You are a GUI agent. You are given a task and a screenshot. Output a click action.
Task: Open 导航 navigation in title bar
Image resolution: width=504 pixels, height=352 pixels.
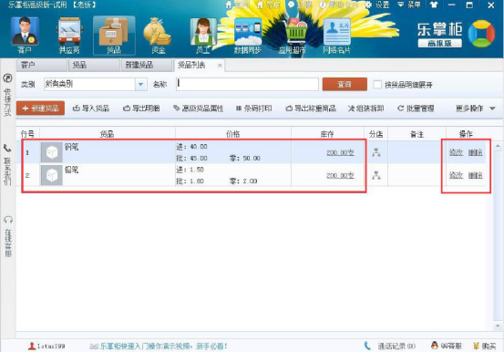(x=269, y=5)
